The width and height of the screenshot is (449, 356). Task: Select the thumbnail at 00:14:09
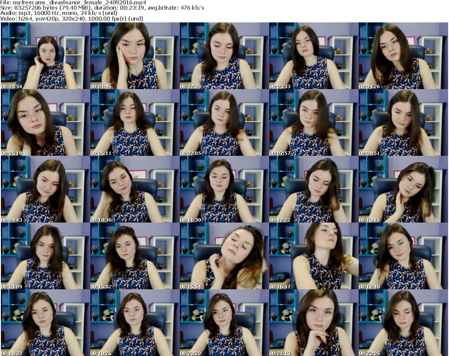46,256
